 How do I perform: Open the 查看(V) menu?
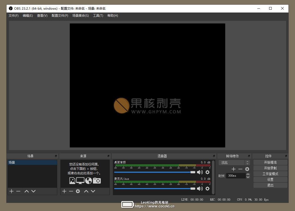42,16
